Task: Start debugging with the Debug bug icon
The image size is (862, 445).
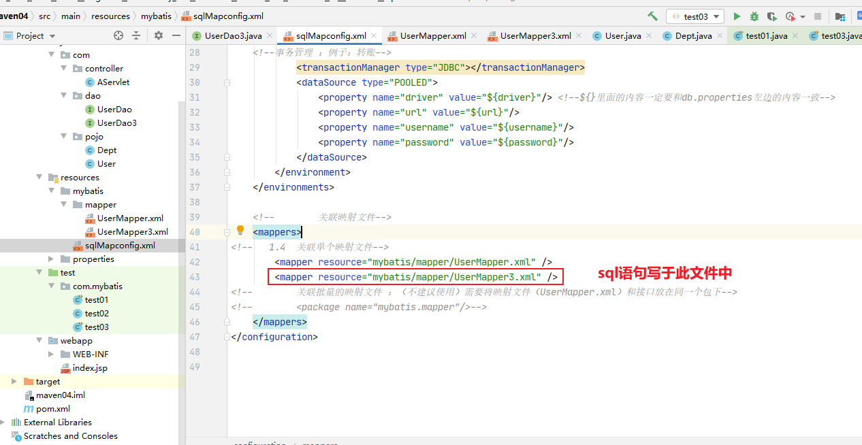Action: 754,16
